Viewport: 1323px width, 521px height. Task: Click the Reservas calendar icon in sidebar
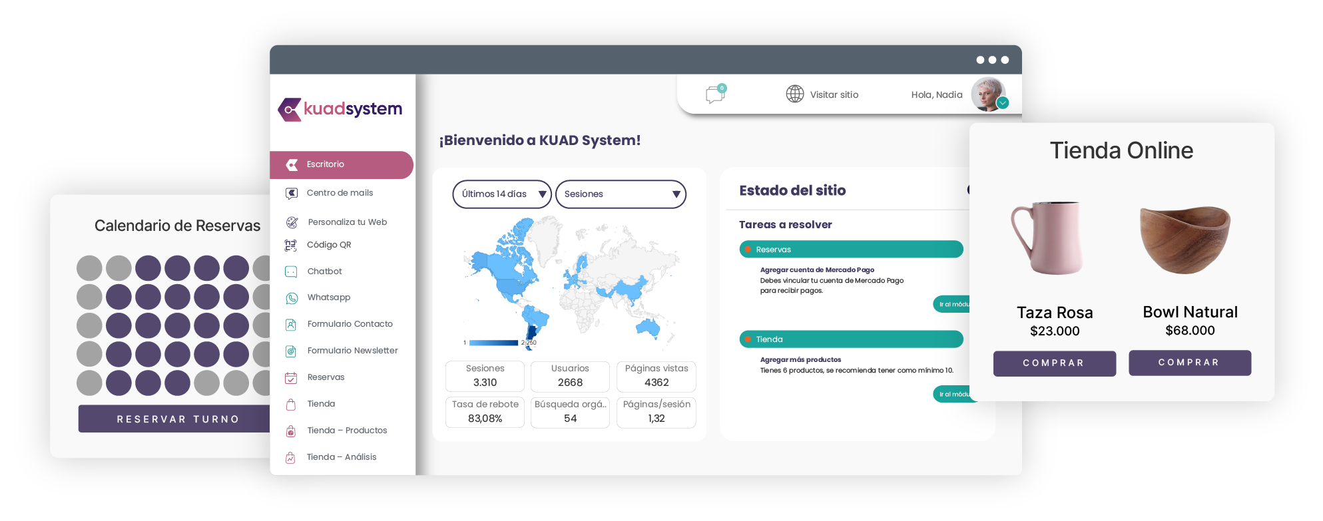291,378
